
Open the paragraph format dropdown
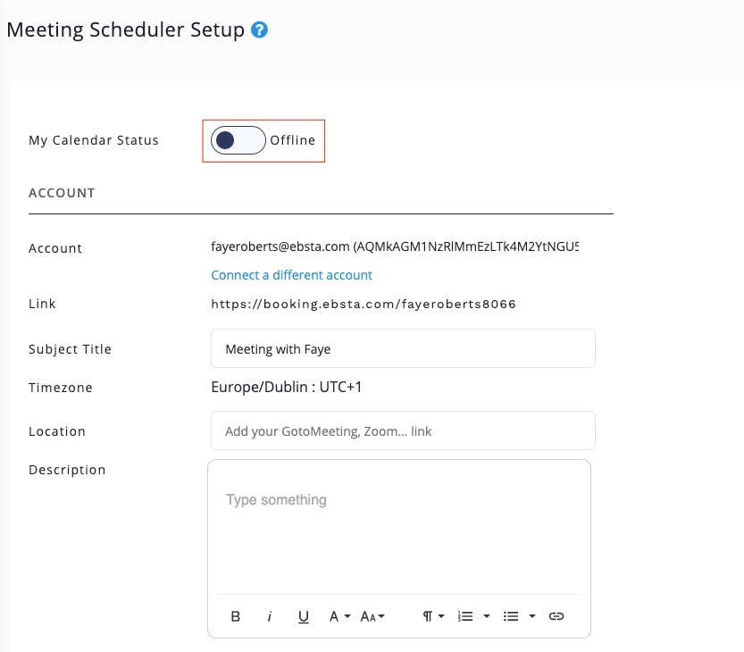(433, 616)
